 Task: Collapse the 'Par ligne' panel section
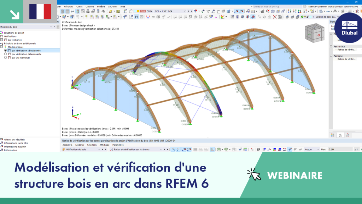[331, 56]
